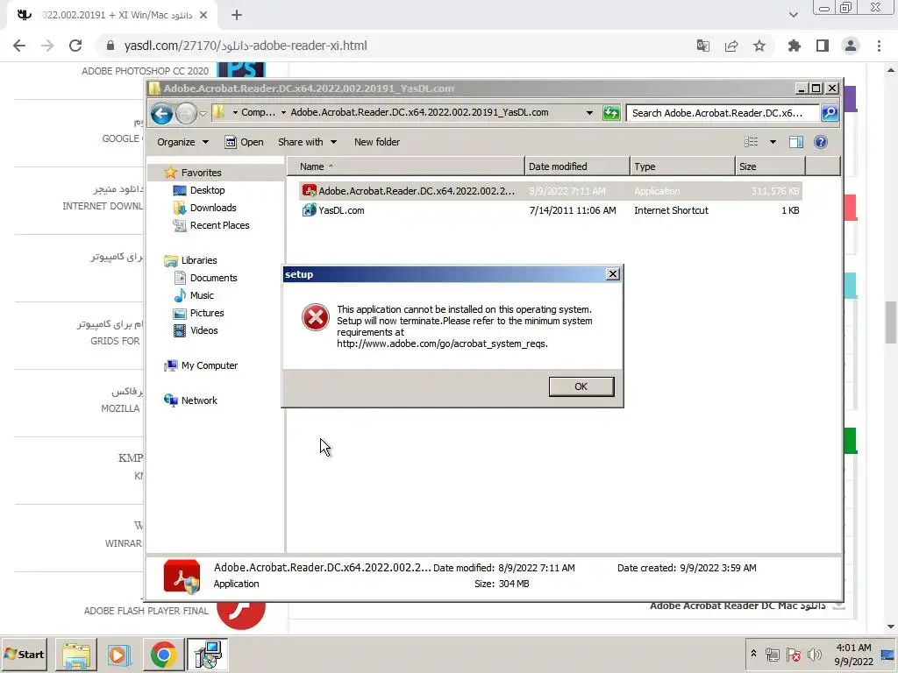Go back in the Explorer window

161,113
